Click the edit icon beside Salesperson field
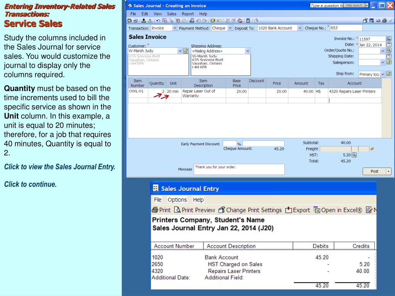This screenshot has height=296, width=395. click(x=389, y=62)
